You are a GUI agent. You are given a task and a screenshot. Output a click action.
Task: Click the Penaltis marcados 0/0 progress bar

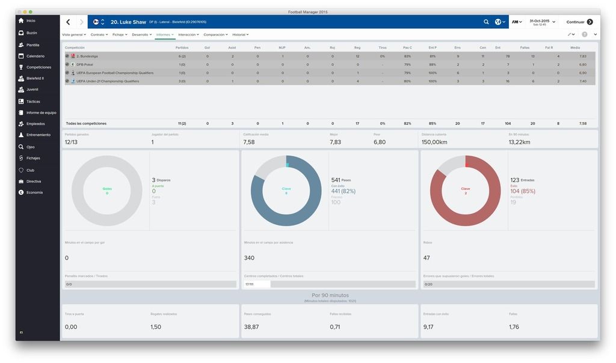pyautogui.click(x=150, y=284)
